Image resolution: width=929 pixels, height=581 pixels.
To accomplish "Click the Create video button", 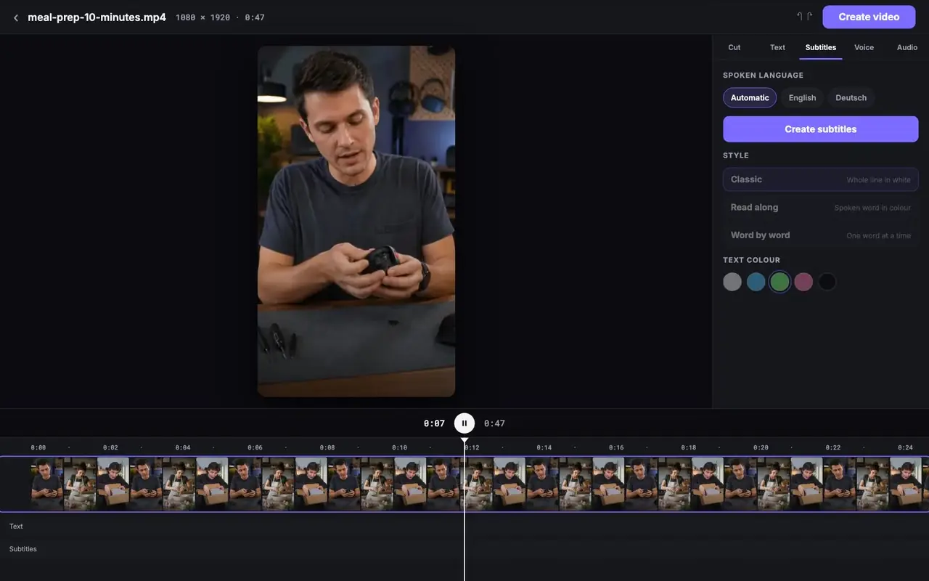I will pyautogui.click(x=869, y=17).
